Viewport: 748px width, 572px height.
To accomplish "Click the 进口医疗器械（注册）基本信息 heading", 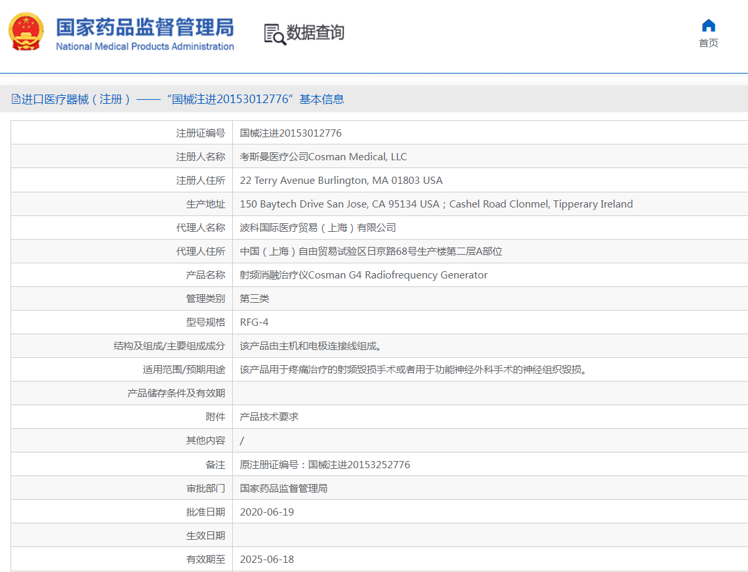I will (182, 99).
